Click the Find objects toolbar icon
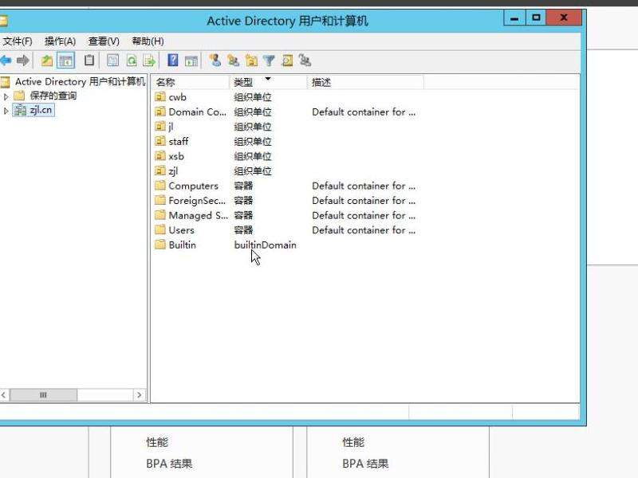This screenshot has height=478, width=638. pyautogui.click(x=287, y=61)
